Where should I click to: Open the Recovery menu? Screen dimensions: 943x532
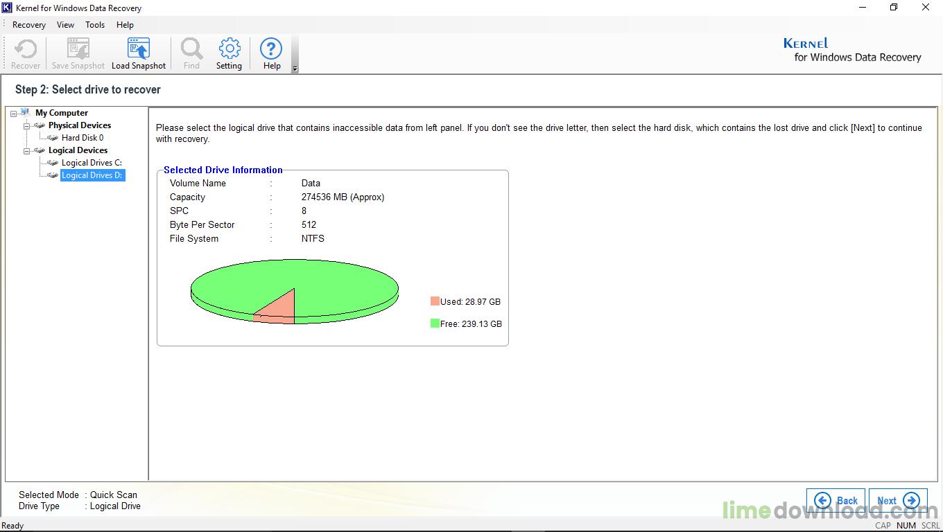(29, 25)
